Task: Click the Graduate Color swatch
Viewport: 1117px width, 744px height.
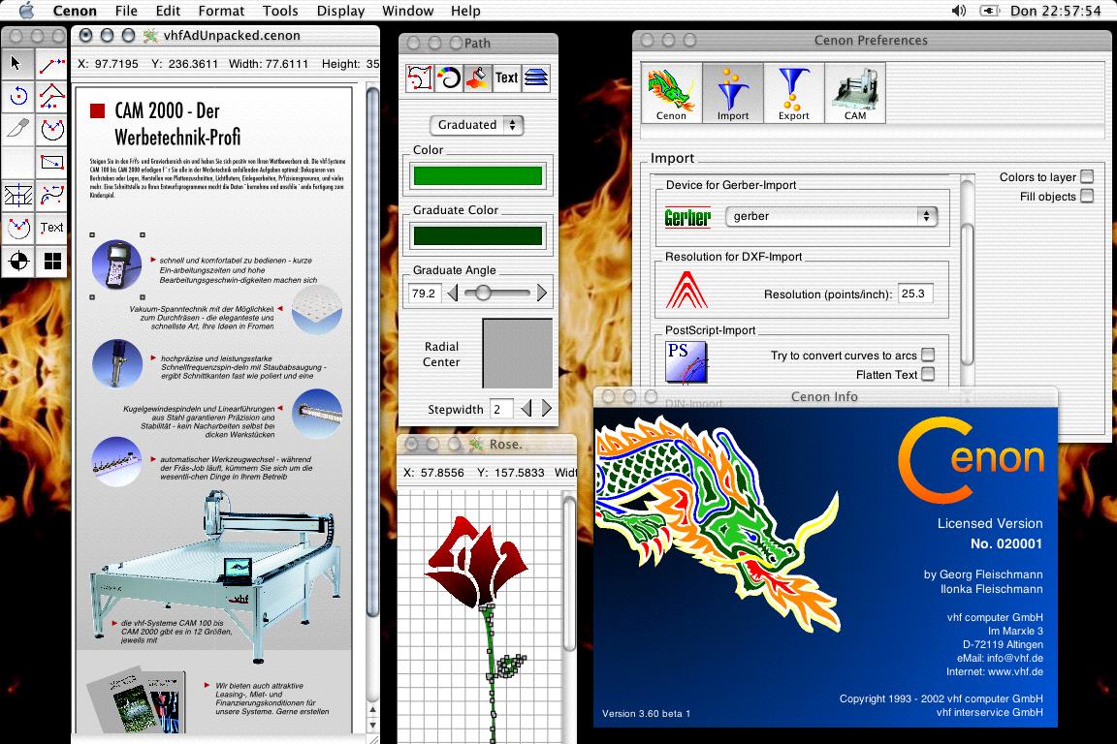Action: (477, 235)
